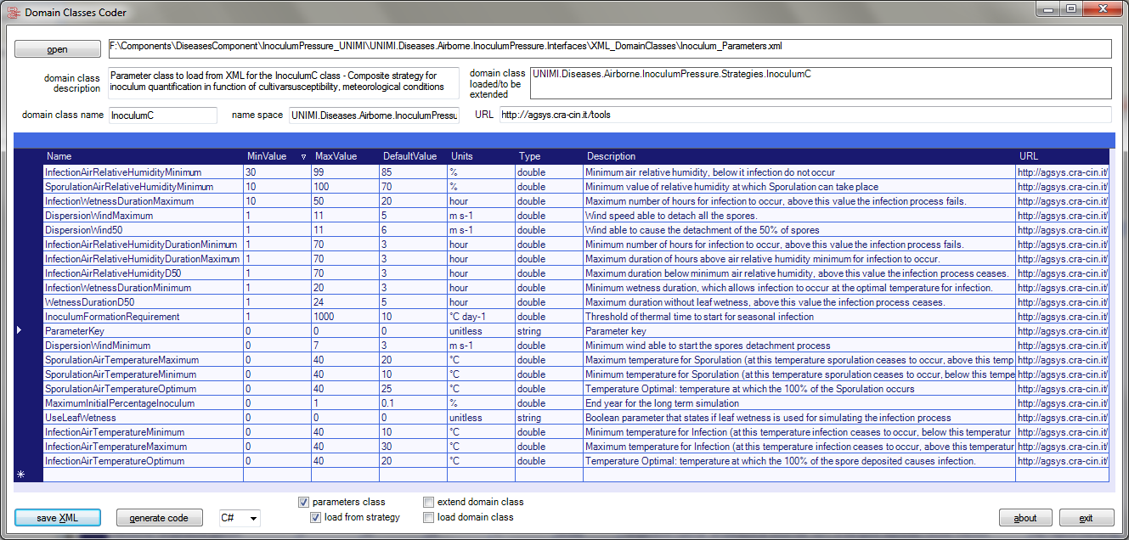Select the ParameterKey name cell

[x=143, y=331]
